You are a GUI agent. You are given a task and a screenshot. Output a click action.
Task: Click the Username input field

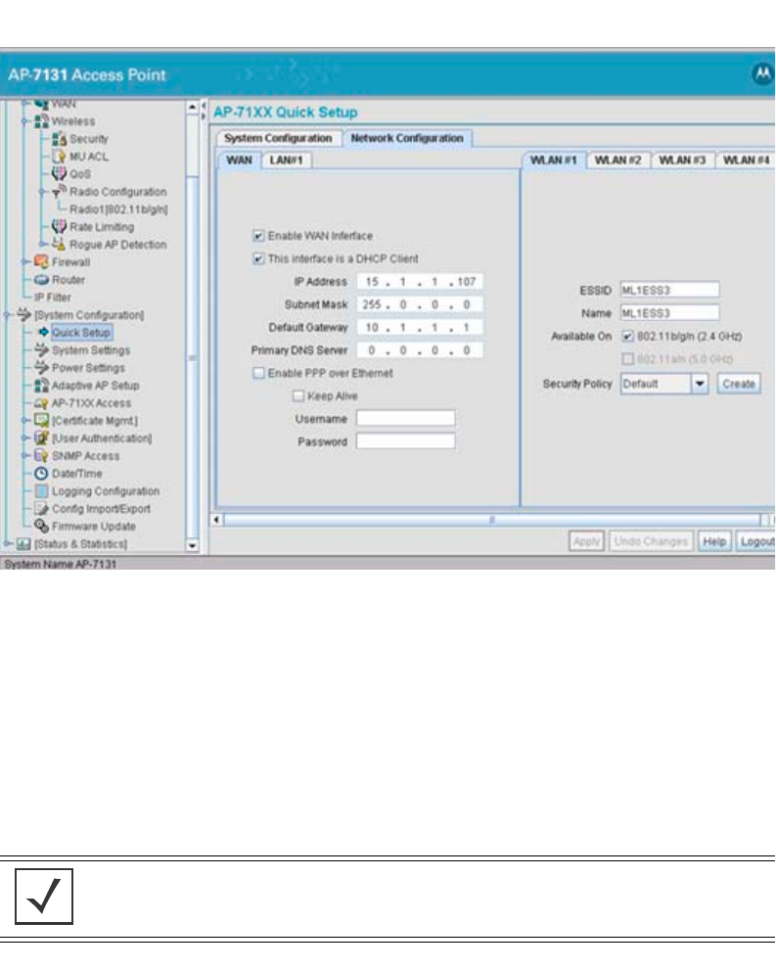405,418
